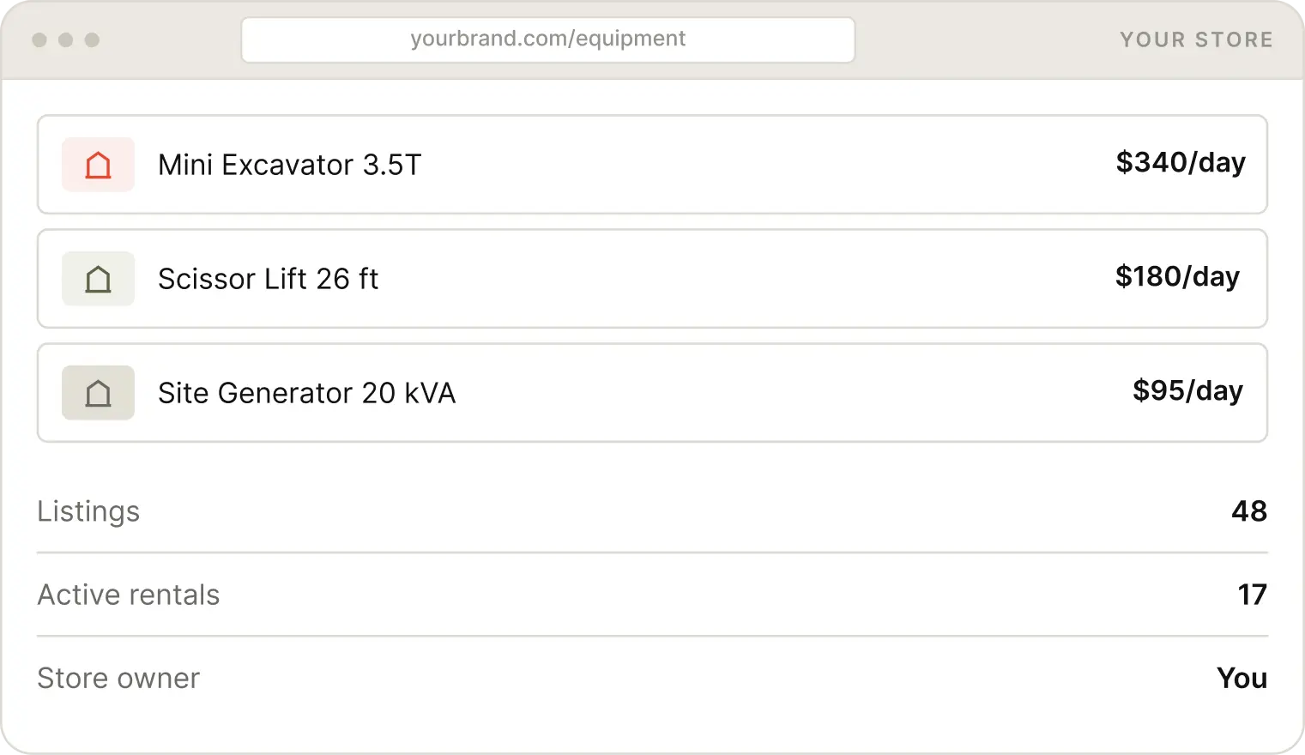
Task: Click the third window dot in title bar
Action: (93, 39)
